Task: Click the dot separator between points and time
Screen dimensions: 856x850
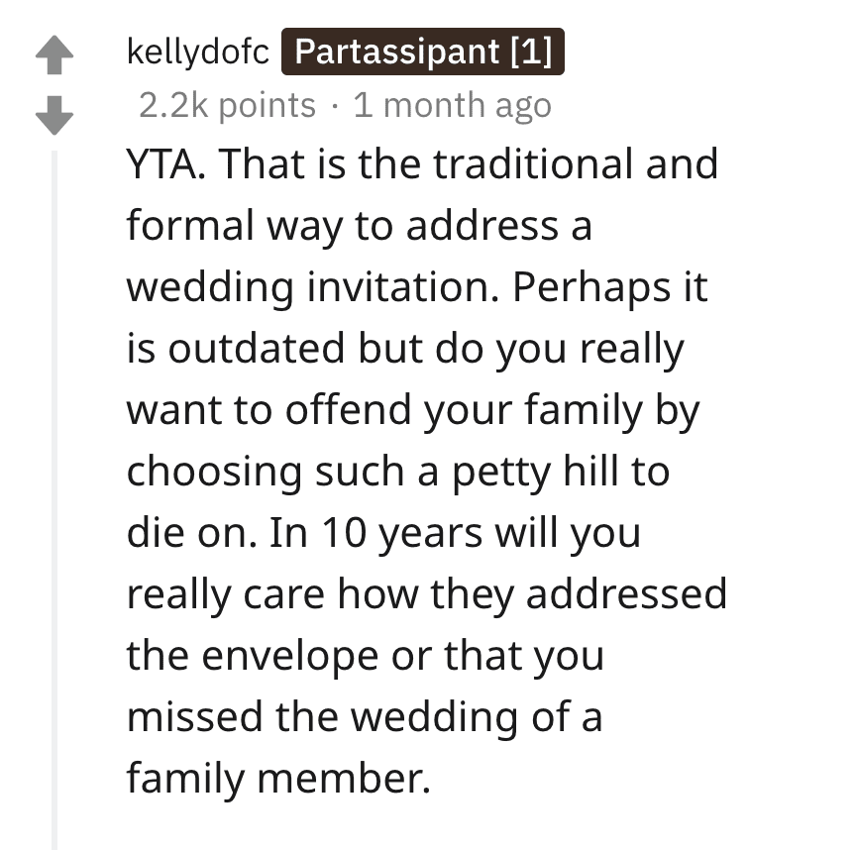Action: coord(335,106)
